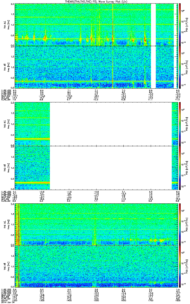190x304 pixels.
Task: Select the THE B-parallel spectrogram panel
Action: (96, 266)
